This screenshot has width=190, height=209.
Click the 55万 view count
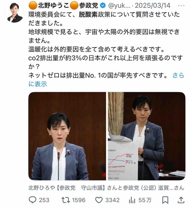coord(145,200)
